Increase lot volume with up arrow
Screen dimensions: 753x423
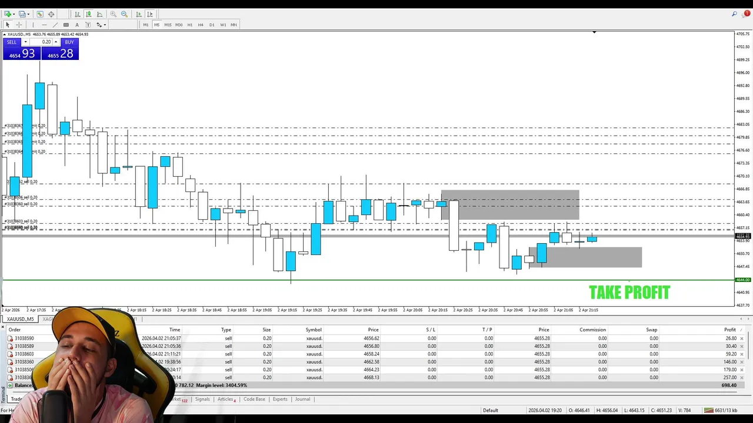pos(56,42)
